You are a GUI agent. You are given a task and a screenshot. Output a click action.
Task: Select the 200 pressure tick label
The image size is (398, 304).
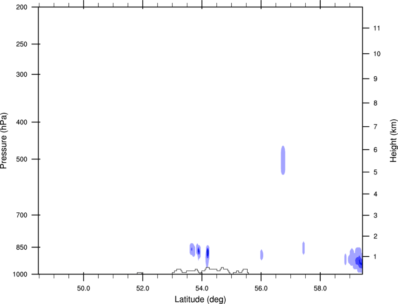coord(22,7)
